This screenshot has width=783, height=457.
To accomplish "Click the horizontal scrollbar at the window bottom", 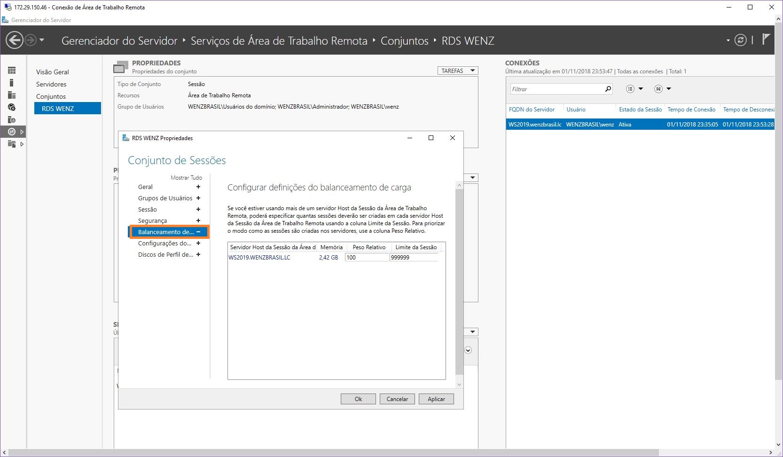I will 333,452.
